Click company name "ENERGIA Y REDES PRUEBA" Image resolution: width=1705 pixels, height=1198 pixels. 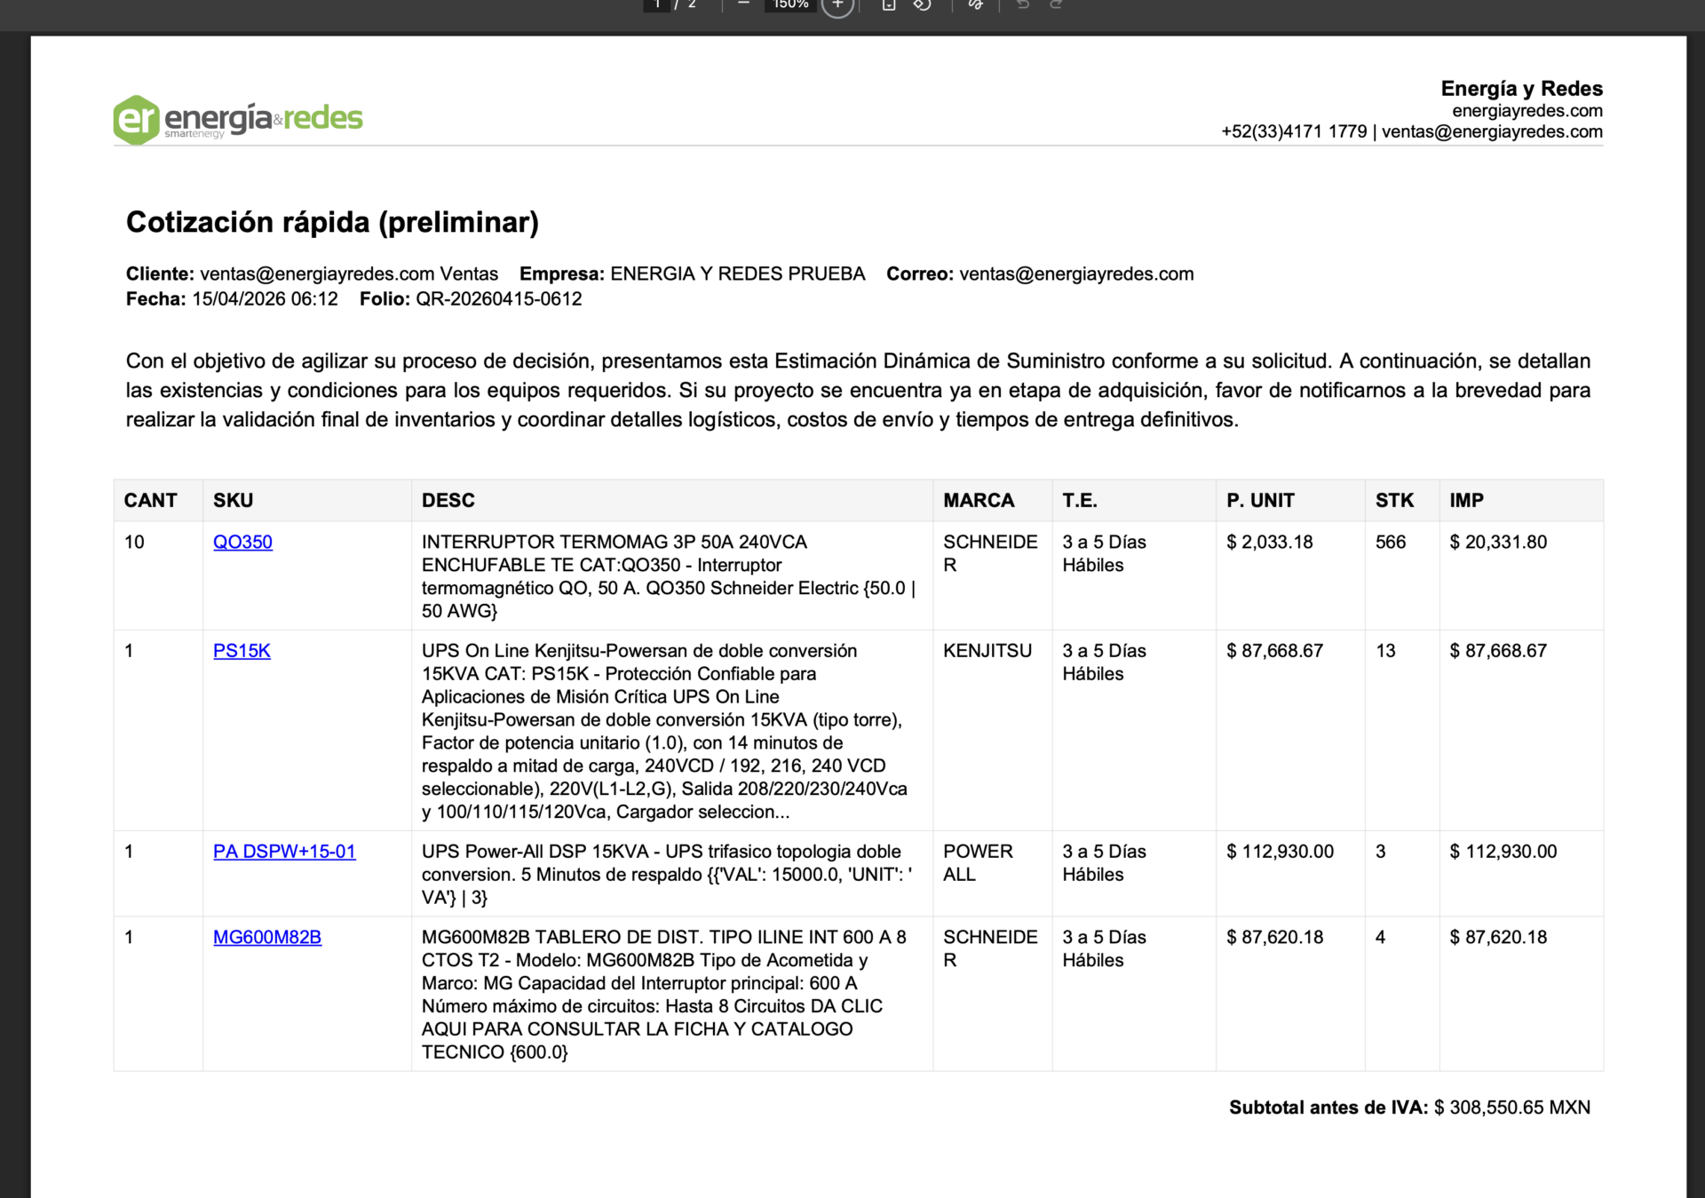pyautogui.click(x=738, y=274)
